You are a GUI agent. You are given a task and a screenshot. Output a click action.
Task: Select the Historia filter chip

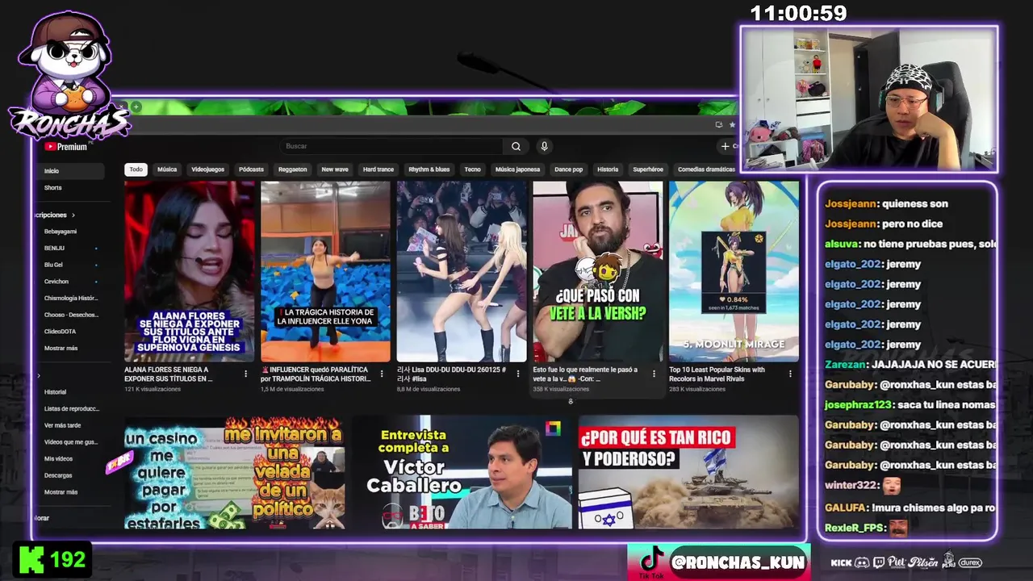[x=608, y=169]
